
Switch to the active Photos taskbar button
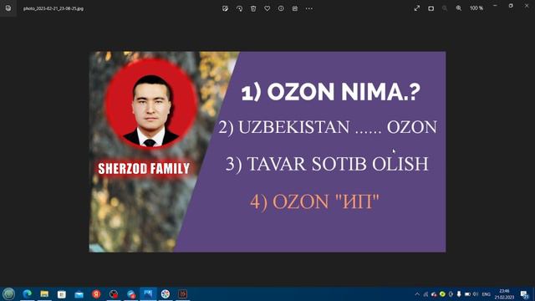pyautogui.click(x=148, y=293)
